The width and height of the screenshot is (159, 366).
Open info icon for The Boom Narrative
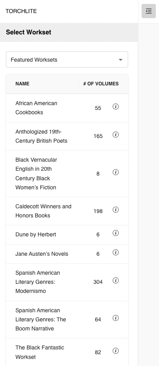pyautogui.click(x=115, y=318)
